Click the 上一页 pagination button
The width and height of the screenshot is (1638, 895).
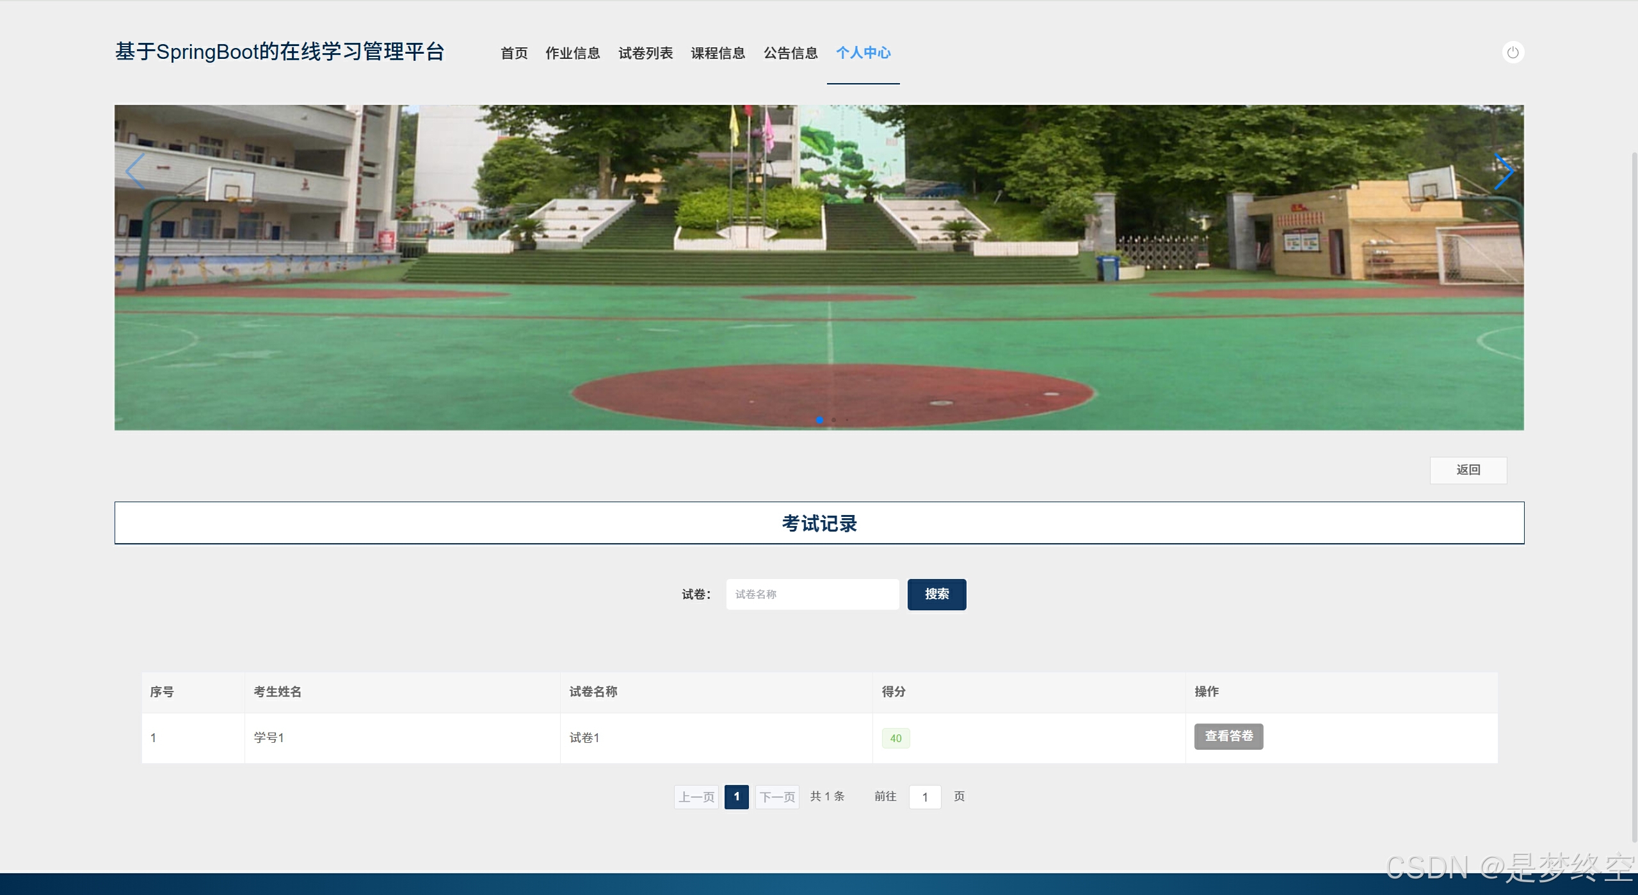tap(696, 797)
